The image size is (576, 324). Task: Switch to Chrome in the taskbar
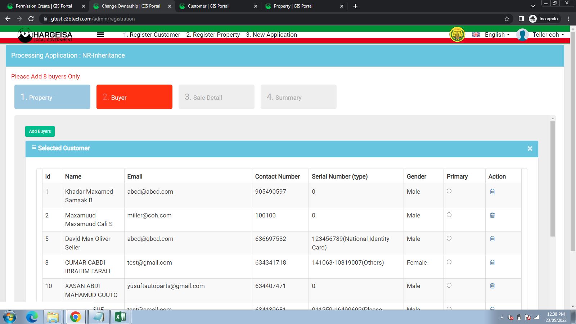[76, 317]
